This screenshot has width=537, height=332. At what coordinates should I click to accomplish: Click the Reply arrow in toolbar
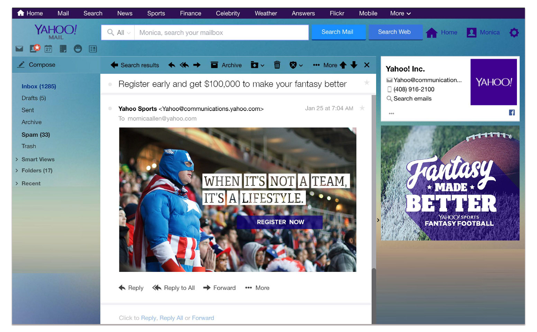172,65
